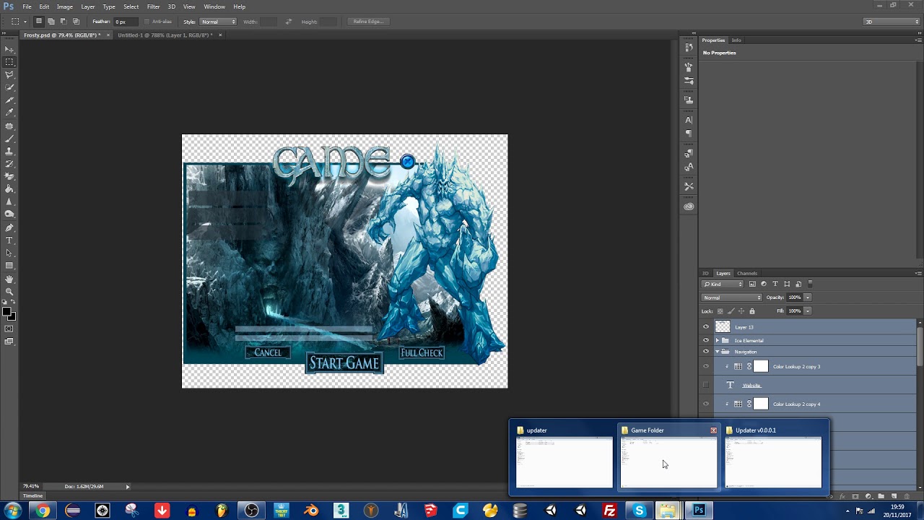Filter layers by pixel layers icon
Screen dimensions: 924x520
pyautogui.click(x=752, y=284)
